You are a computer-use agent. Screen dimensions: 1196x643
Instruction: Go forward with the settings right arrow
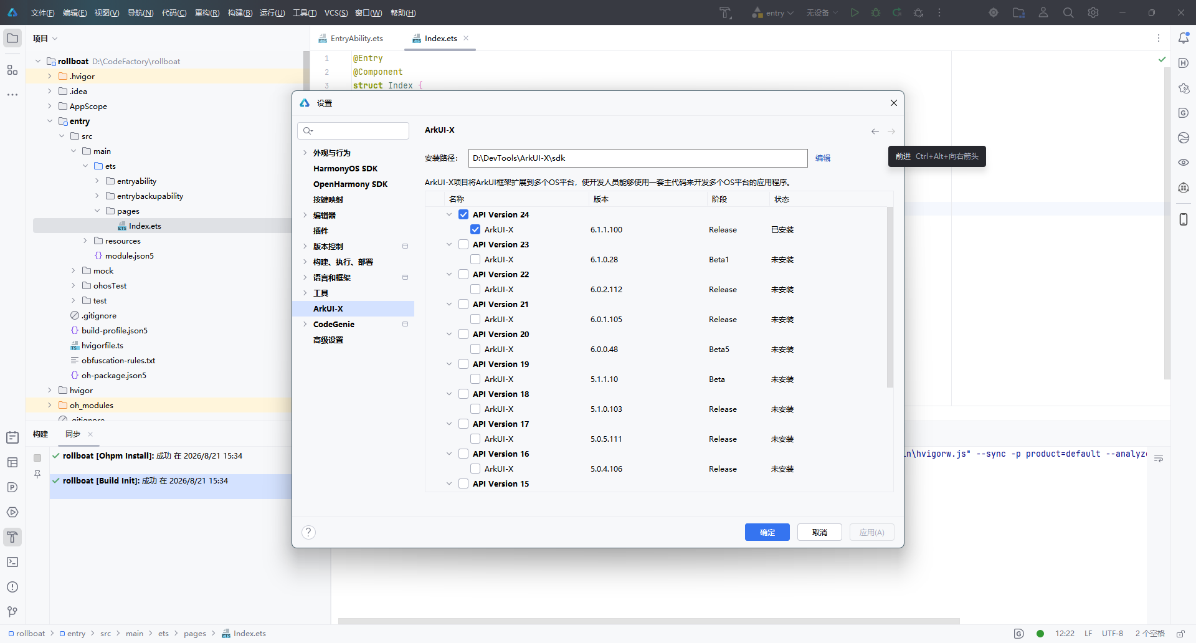[x=891, y=131]
